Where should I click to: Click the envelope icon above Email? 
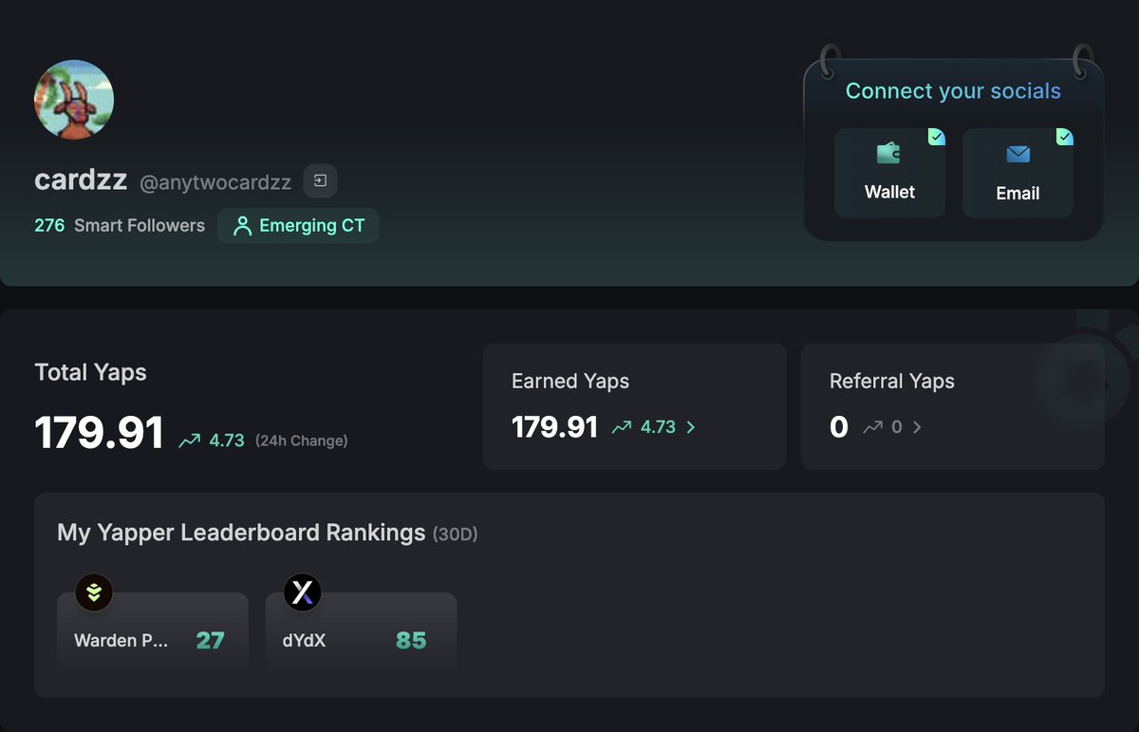coord(1018,154)
